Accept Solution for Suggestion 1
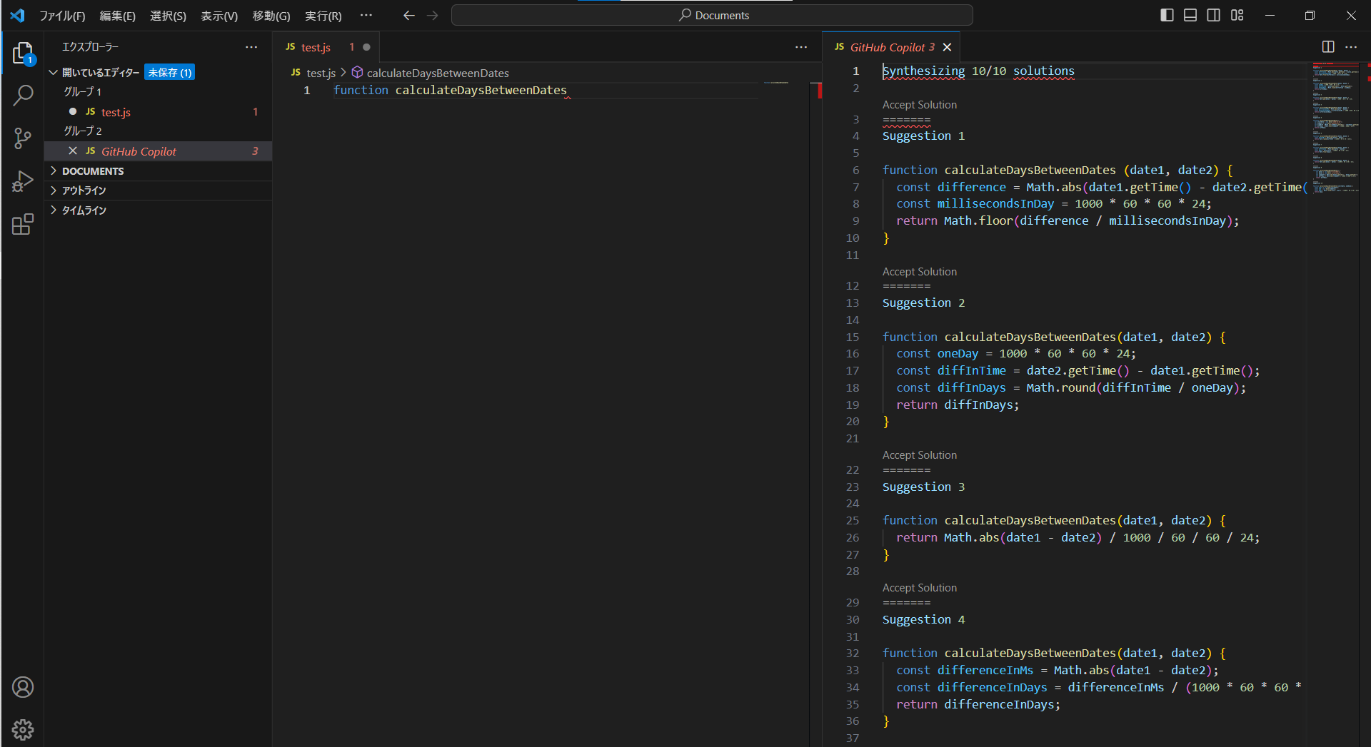This screenshot has height=747, width=1371. pos(919,105)
